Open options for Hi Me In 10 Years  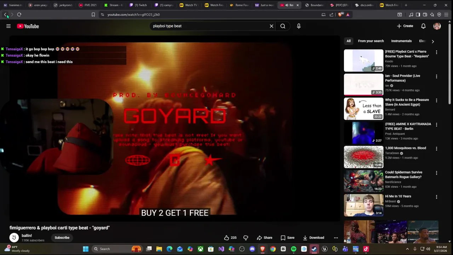click(436, 197)
